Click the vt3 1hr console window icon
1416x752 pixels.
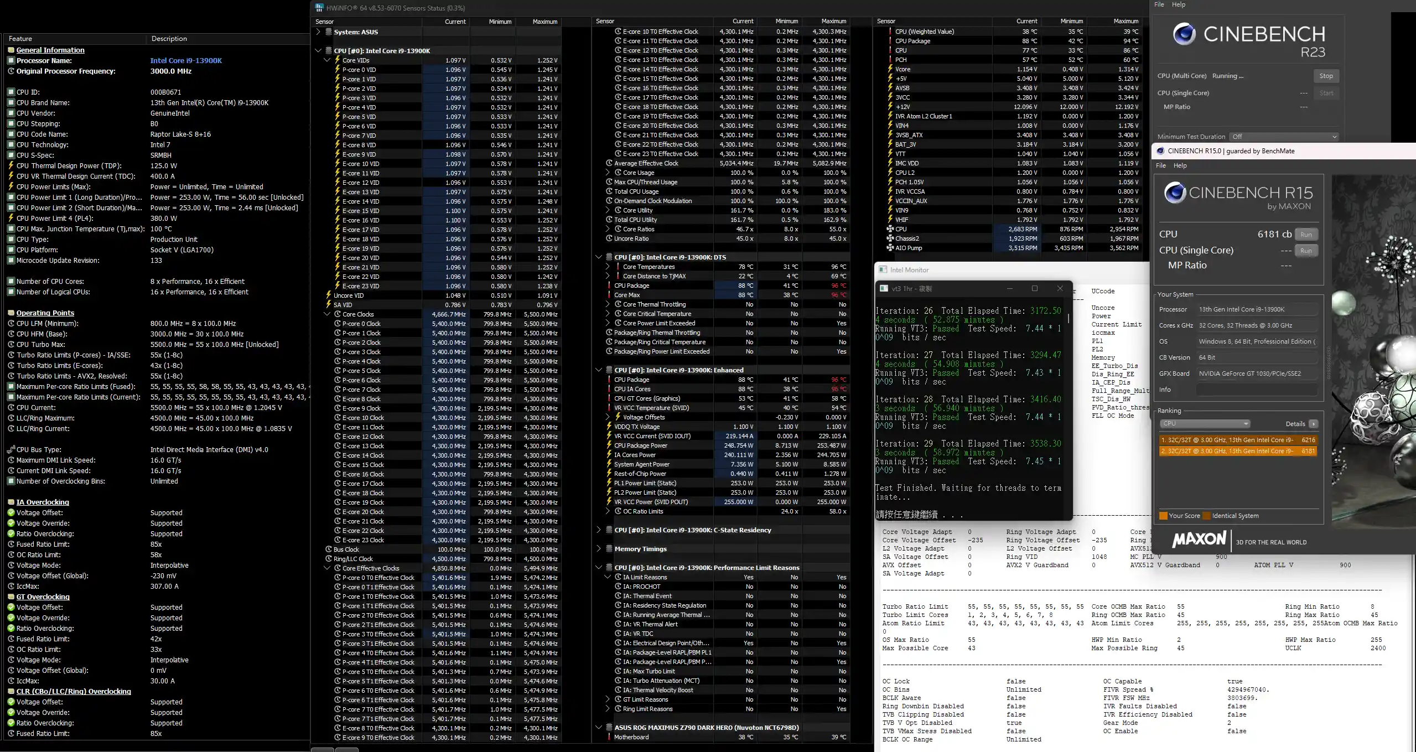pyautogui.click(x=884, y=288)
